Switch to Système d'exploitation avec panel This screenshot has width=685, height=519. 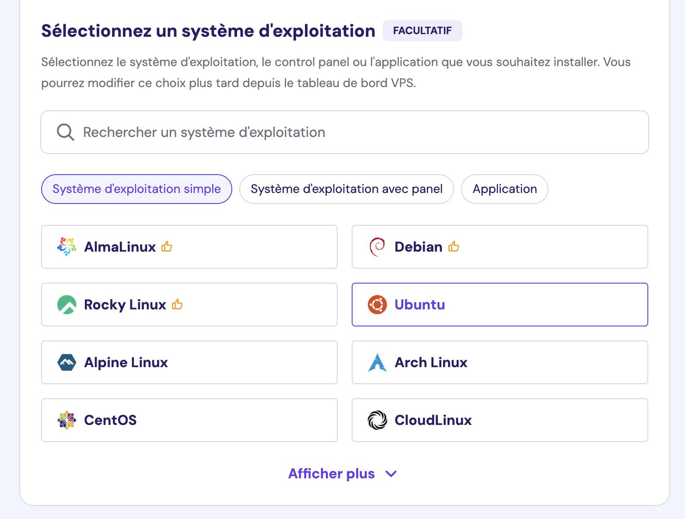point(346,189)
